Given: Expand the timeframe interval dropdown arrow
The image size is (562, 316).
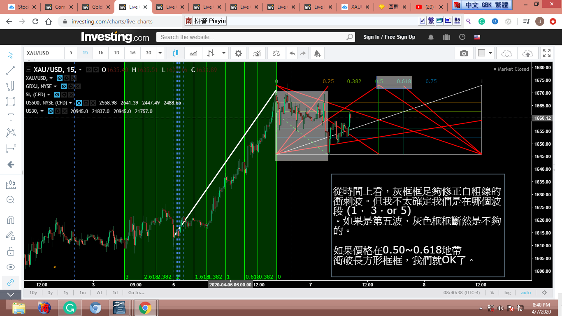Looking at the screenshot, I should click(x=160, y=53).
